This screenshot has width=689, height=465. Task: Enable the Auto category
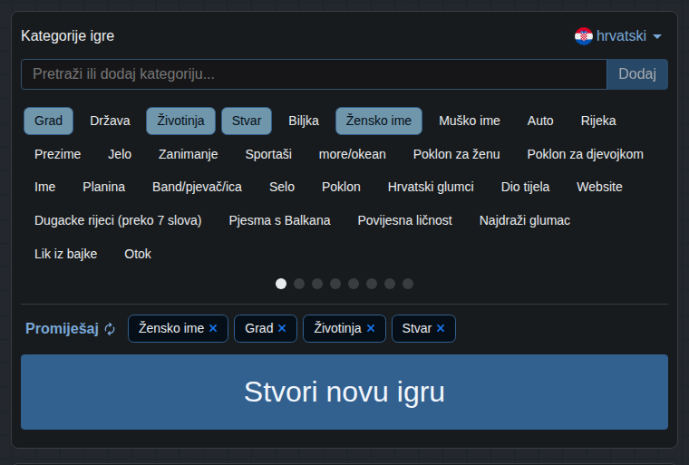coord(540,121)
